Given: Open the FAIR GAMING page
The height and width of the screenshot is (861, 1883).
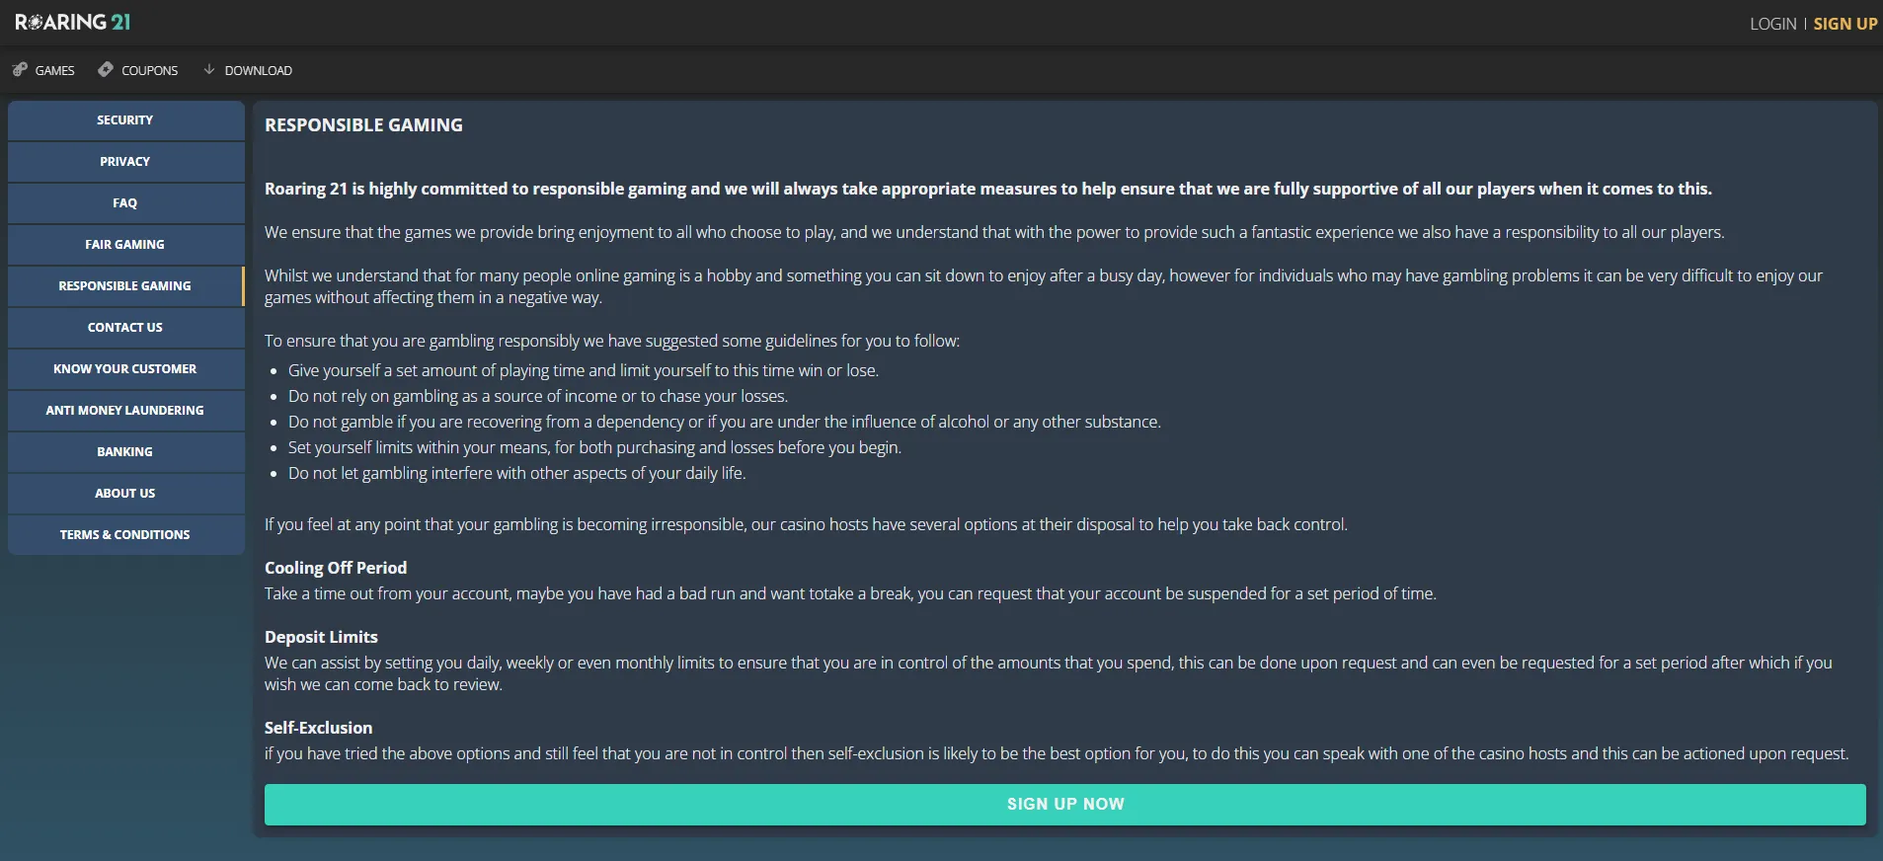Looking at the screenshot, I should [124, 244].
